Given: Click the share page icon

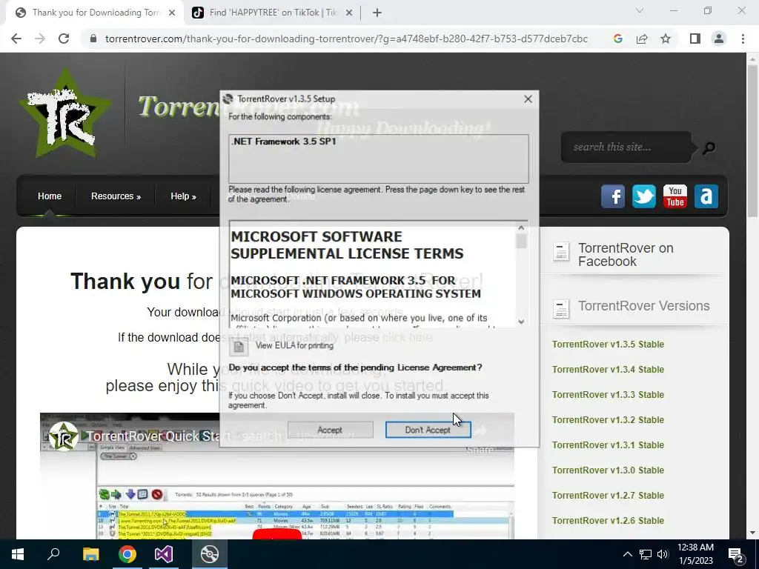Looking at the screenshot, I should point(642,39).
